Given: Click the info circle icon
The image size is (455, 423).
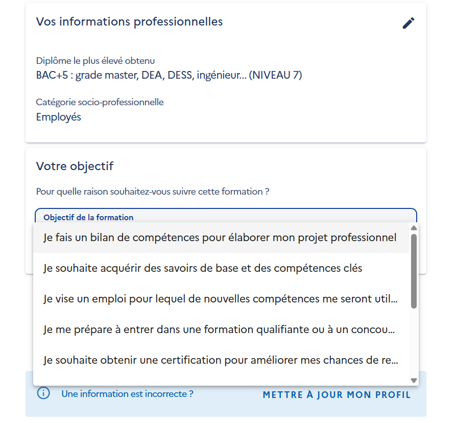Looking at the screenshot, I should 43,393.
